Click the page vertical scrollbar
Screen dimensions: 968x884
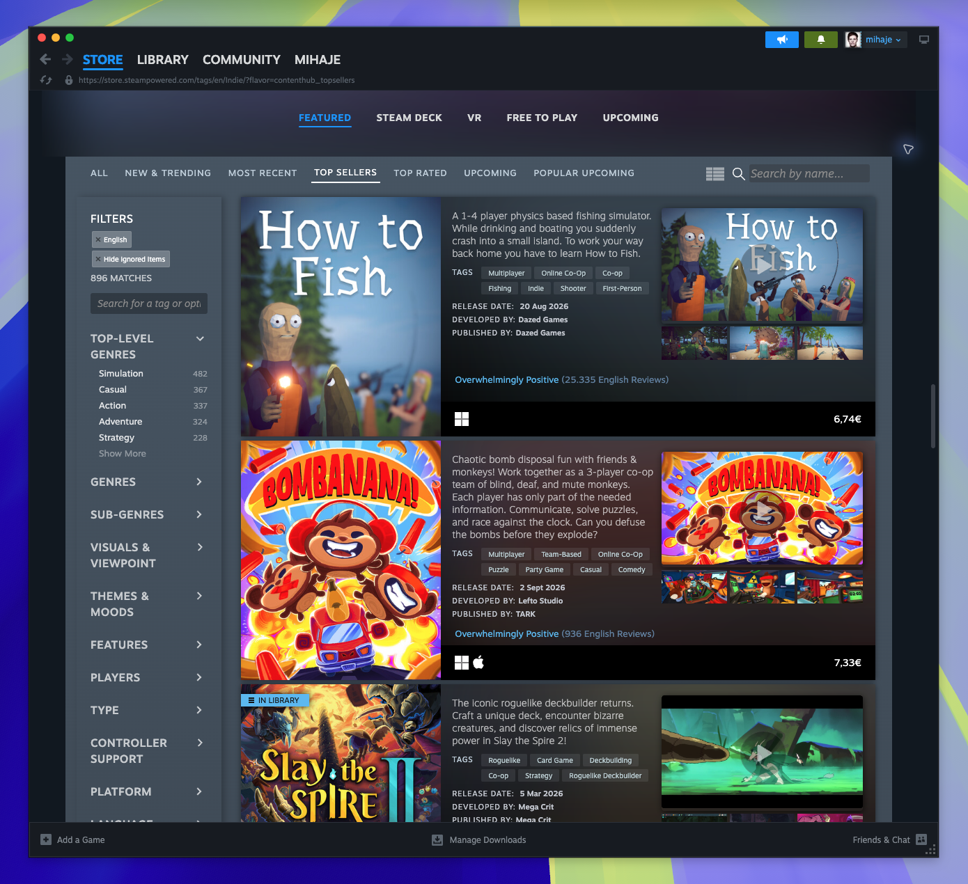tap(933, 416)
